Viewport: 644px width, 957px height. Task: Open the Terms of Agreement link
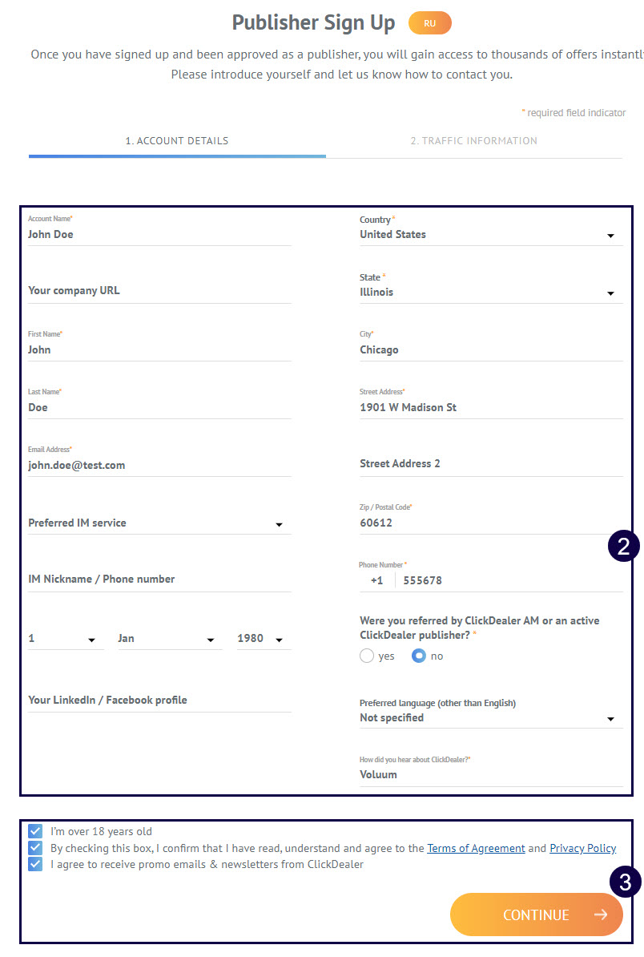[x=476, y=848]
